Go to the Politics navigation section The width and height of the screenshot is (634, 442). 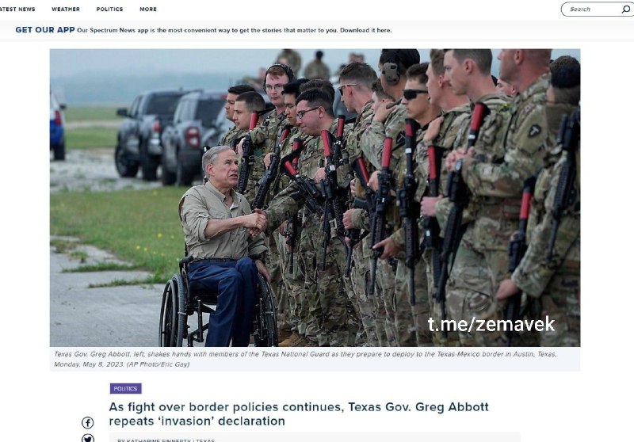(x=109, y=9)
